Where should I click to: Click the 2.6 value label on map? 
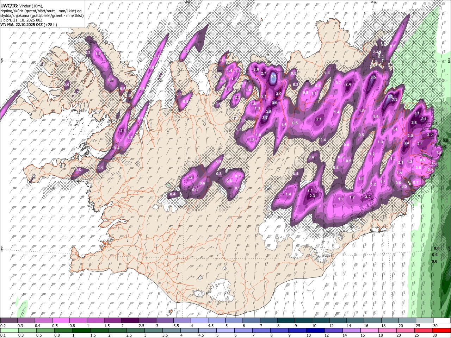coord(256,70)
